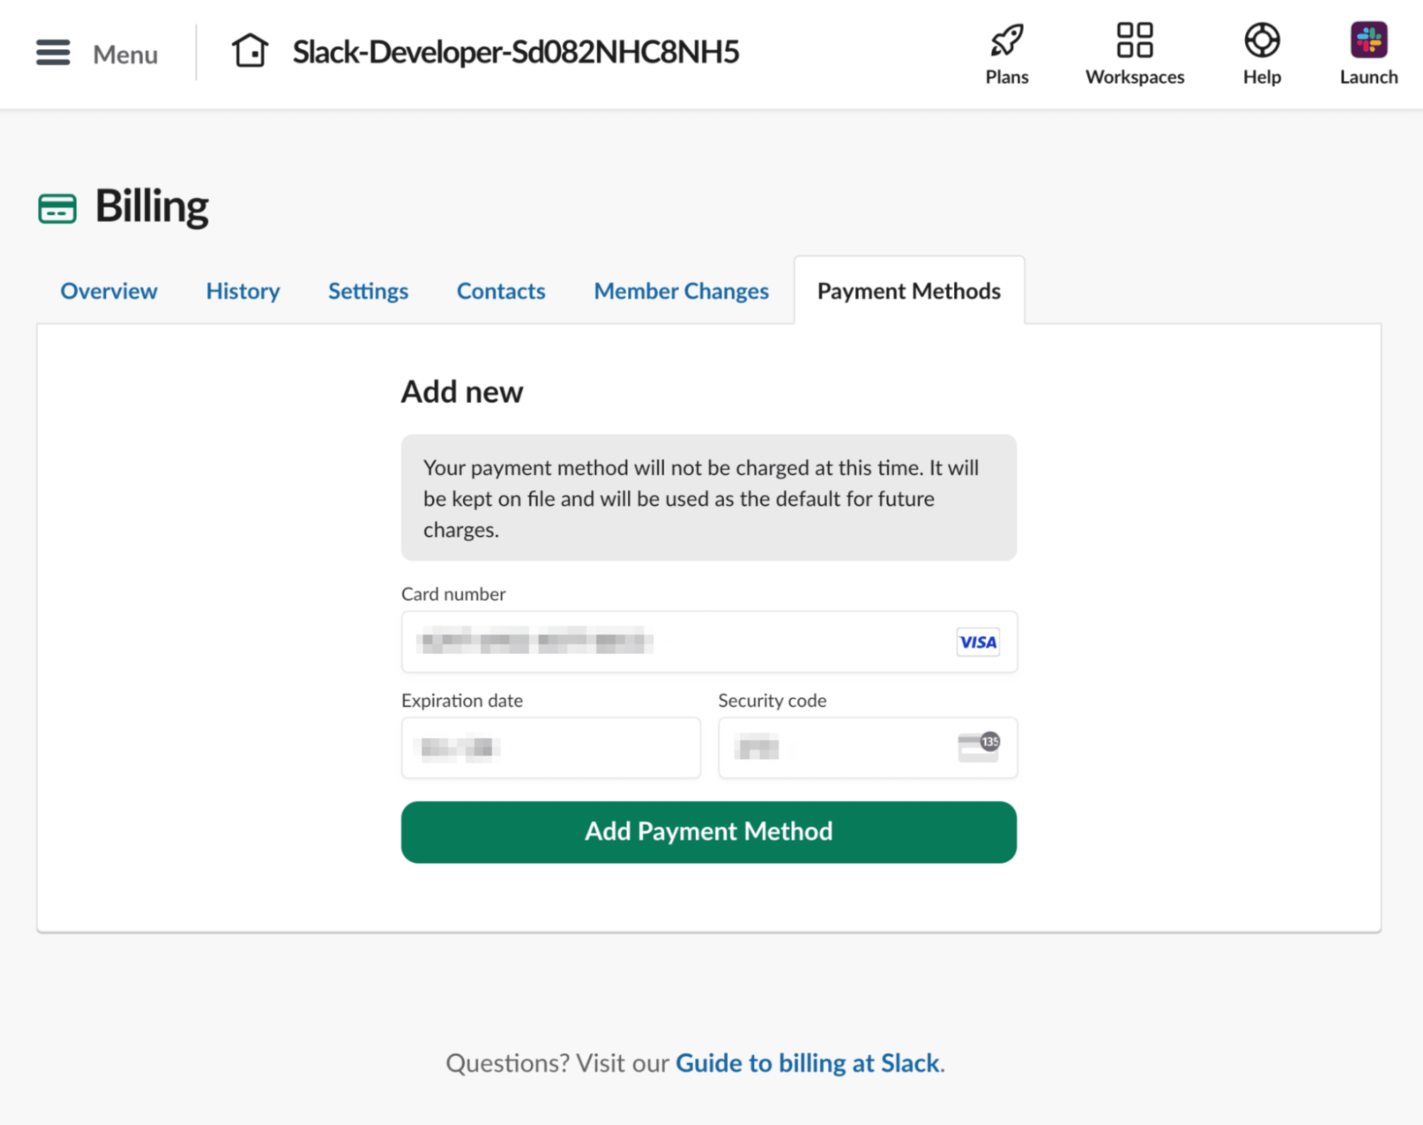
Task: Open Plans via rocket icon
Action: pos(1007,40)
